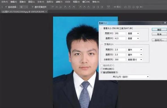This screenshot has width=167, height=108.
Task: Click the align bottom edges icon
Action: (60, 7)
